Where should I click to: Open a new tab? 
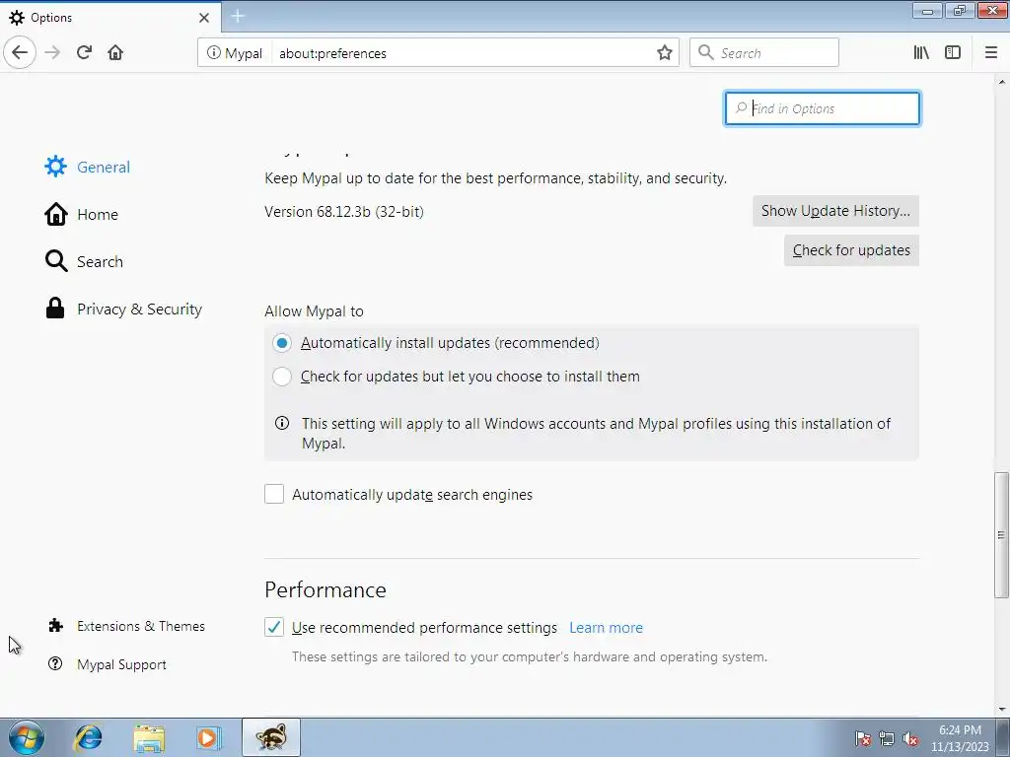tap(238, 17)
